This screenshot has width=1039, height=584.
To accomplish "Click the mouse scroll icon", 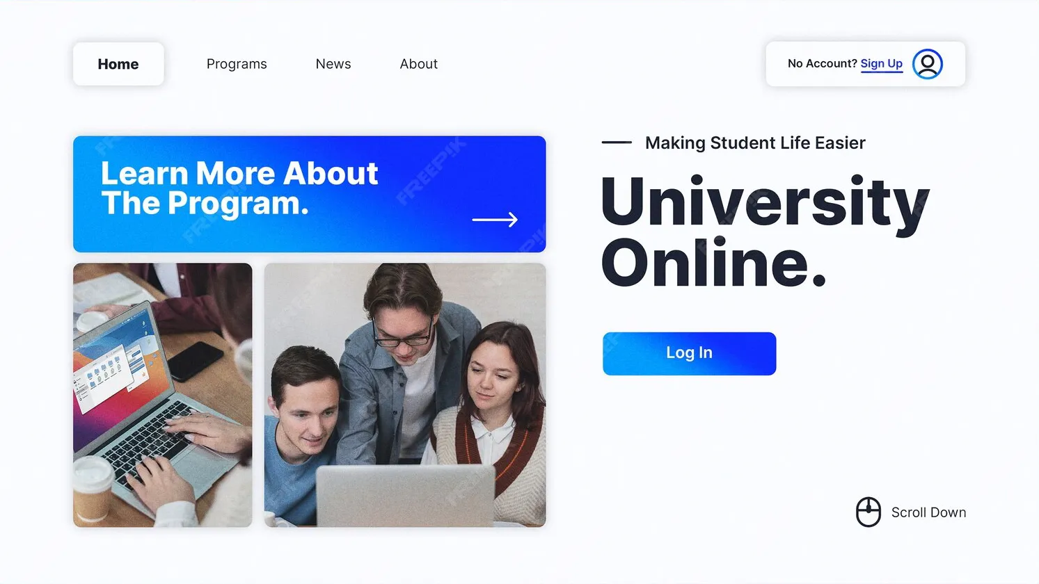I will coord(869,512).
